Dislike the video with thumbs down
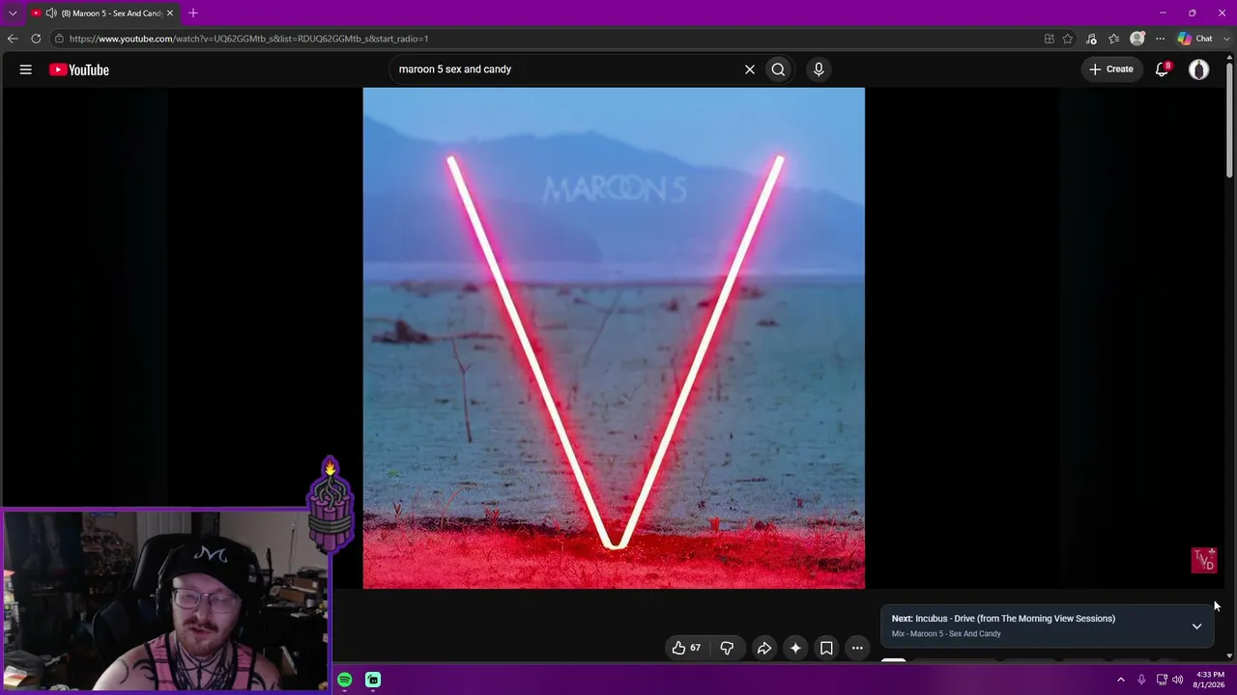 point(727,648)
